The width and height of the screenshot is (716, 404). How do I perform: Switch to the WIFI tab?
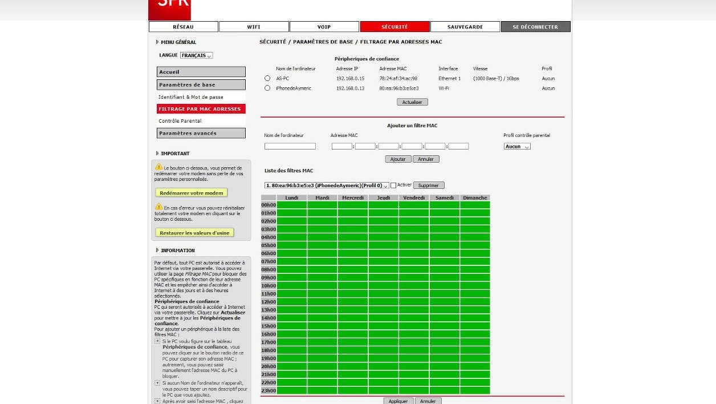click(254, 27)
